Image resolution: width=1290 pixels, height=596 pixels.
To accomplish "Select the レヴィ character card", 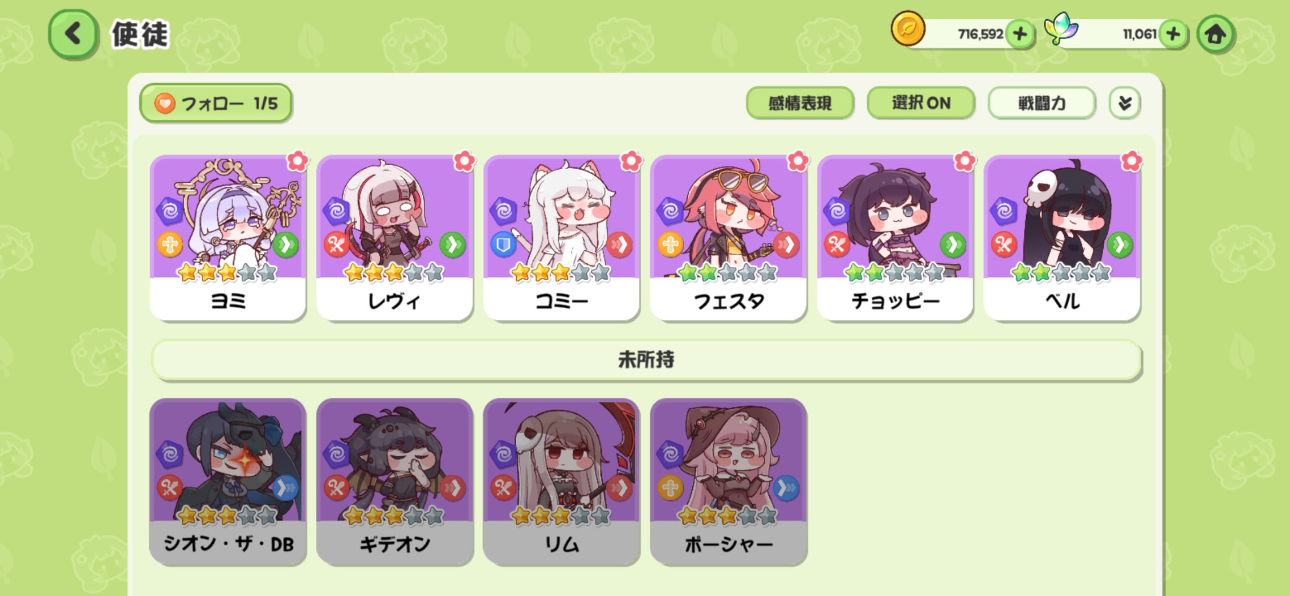I will pyautogui.click(x=395, y=238).
